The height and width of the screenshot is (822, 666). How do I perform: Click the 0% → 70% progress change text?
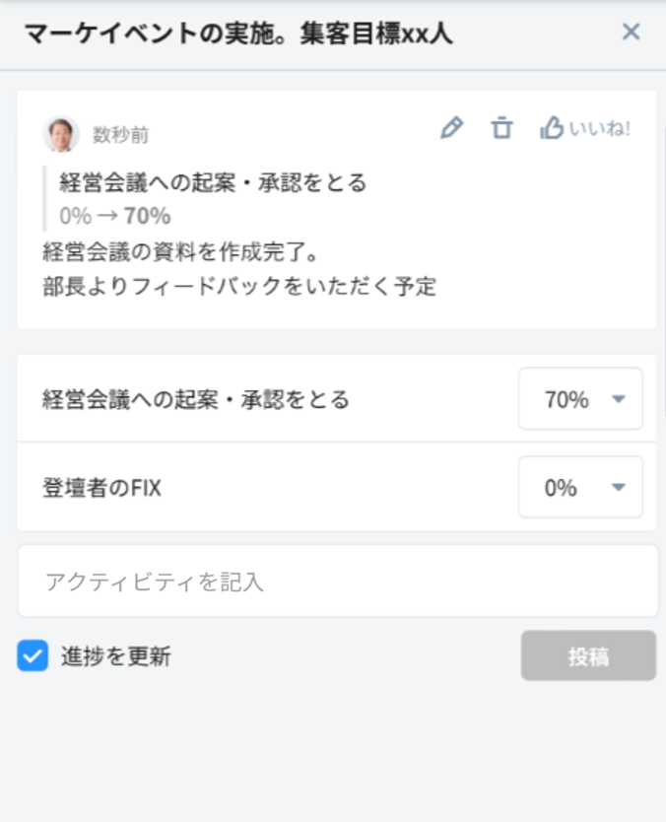coord(114,216)
